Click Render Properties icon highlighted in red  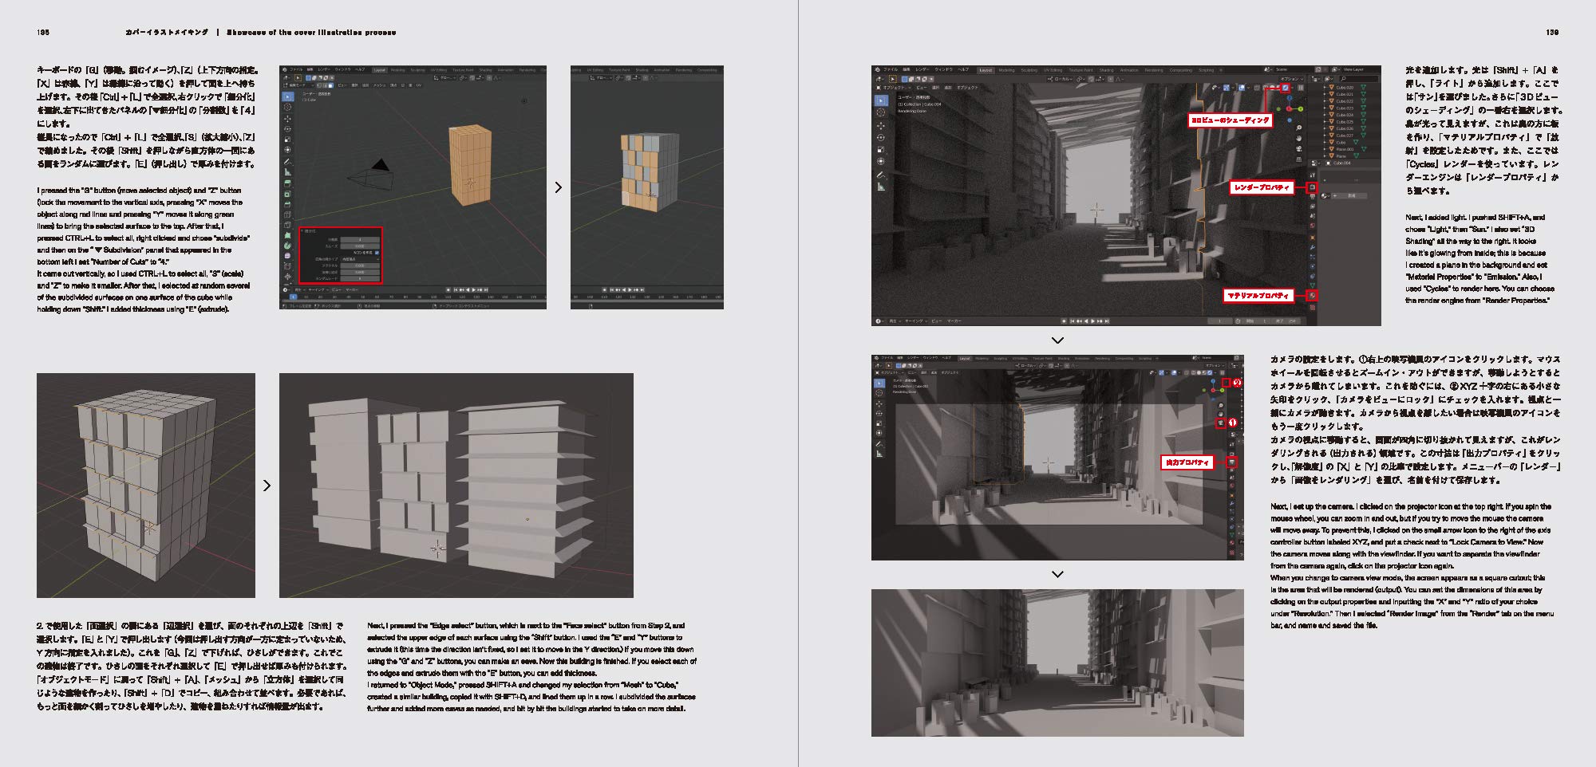(1312, 187)
